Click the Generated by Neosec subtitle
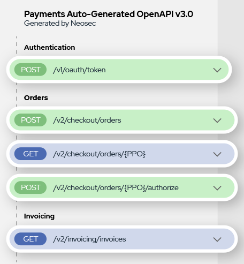 60,24
